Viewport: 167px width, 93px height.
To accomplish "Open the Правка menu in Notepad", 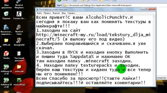I will click(x=47, y=13).
